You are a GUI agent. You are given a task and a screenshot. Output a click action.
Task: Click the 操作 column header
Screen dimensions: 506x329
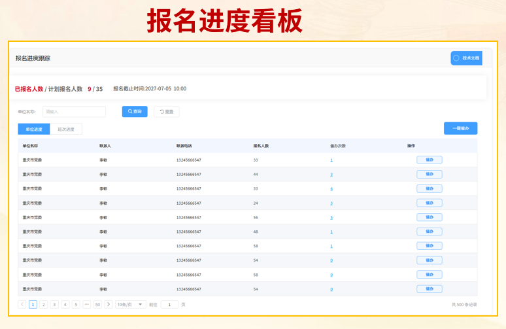411,146
